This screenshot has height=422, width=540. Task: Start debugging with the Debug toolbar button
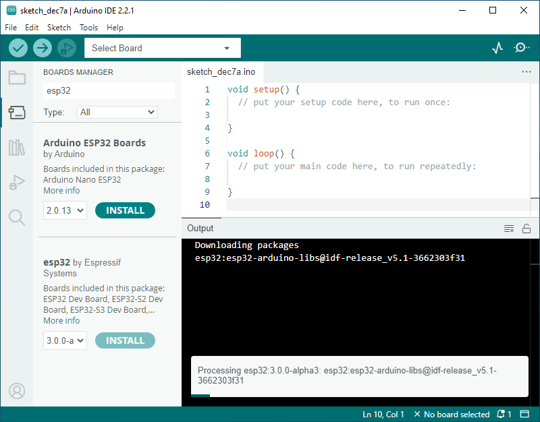point(67,48)
